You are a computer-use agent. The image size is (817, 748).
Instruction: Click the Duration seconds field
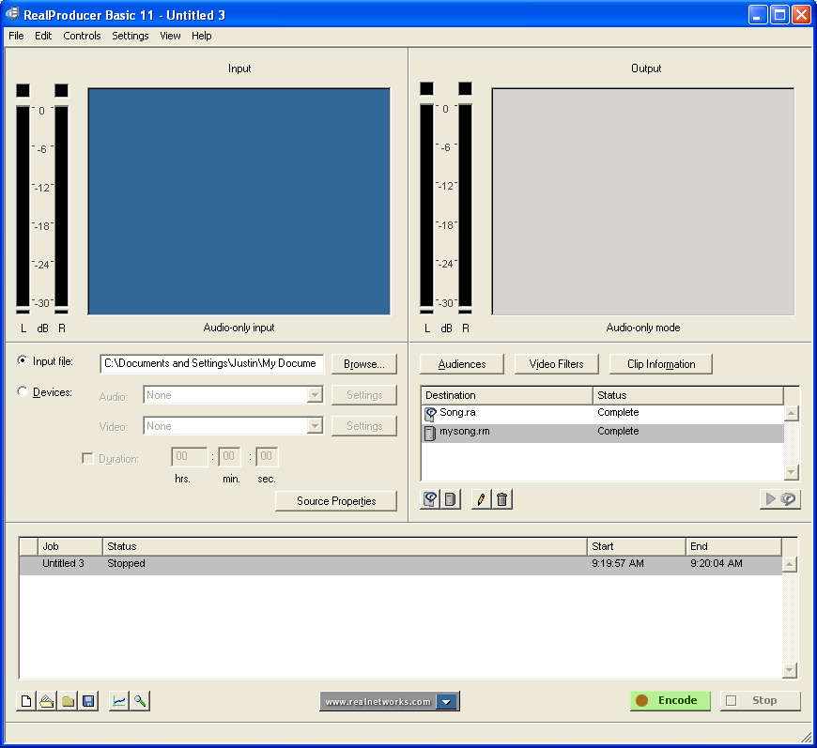(267, 457)
